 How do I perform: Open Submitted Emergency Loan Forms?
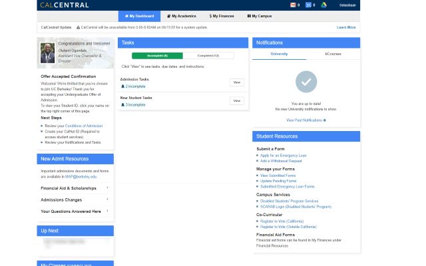click(x=287, y=186)
